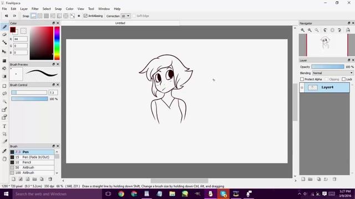
Task: Toggle the Clipping checkbox
Action: [327, 79]
